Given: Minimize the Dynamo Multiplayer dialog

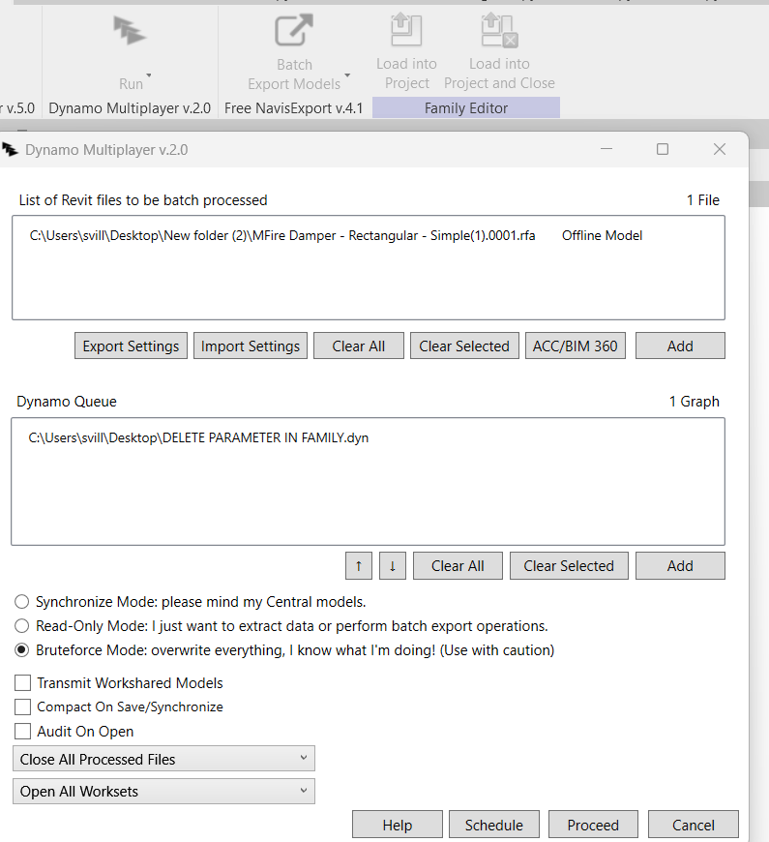Looking at the screenshot, I should pos(606,149).
